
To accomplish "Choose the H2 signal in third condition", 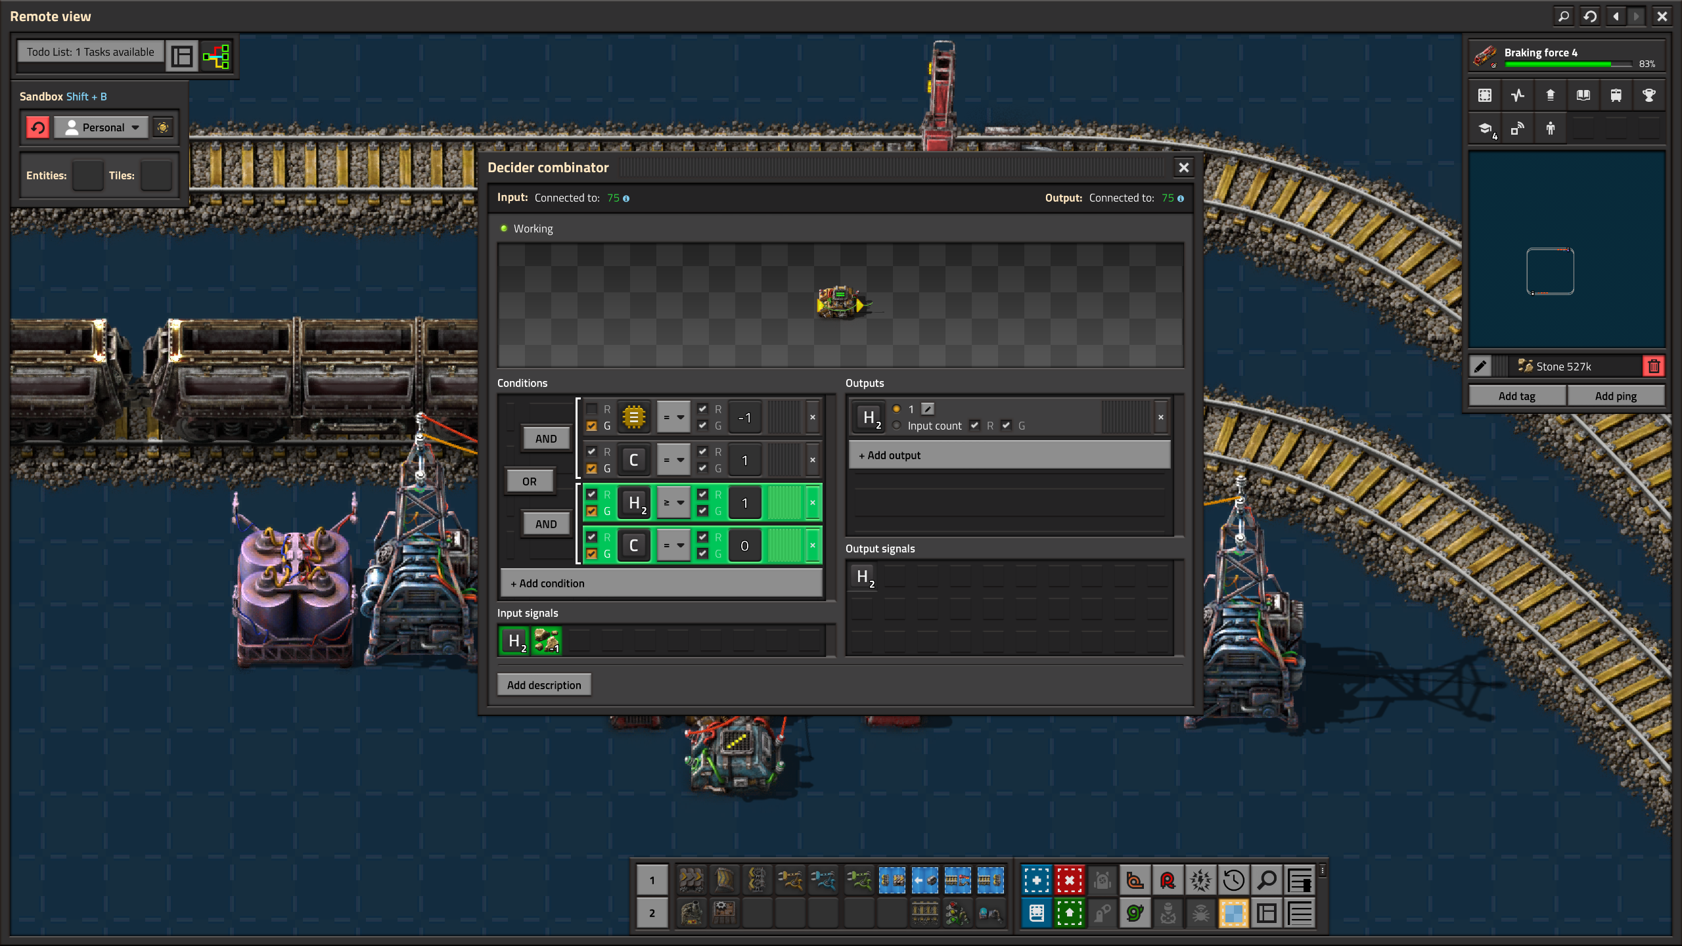I will (x=633, y=503).
